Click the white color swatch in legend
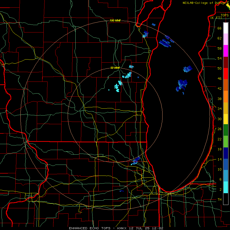 pyautogui.click(x=226, y=28)
